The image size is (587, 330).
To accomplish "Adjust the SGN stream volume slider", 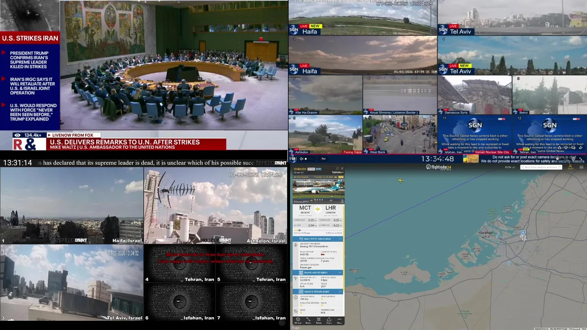I will tap(309, 159).
